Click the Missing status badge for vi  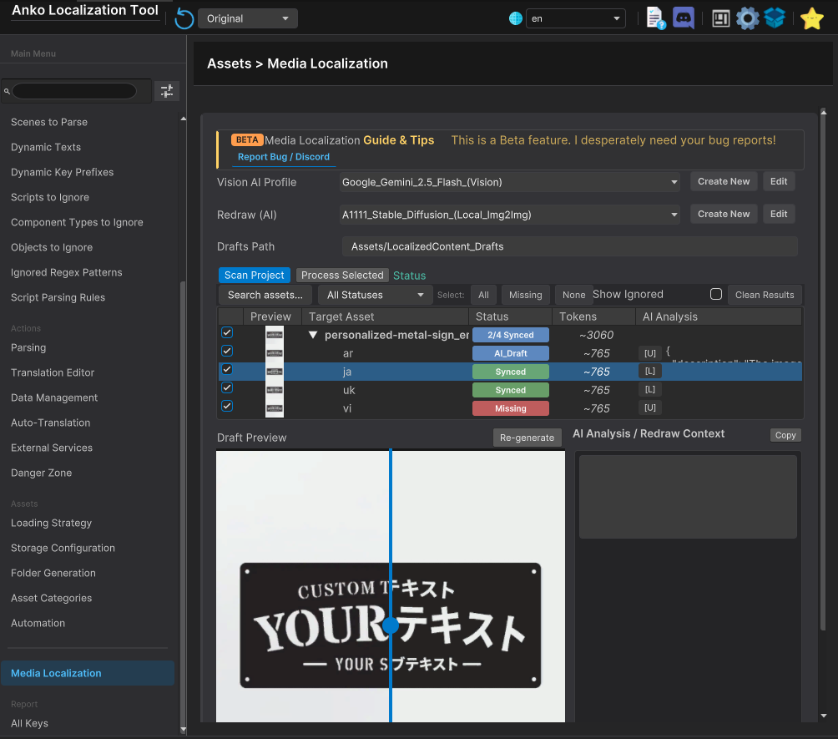coord(510,408)
